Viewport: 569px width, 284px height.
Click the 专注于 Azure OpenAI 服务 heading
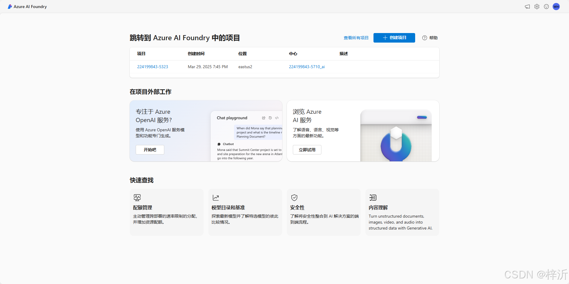(x=154, y=116)
